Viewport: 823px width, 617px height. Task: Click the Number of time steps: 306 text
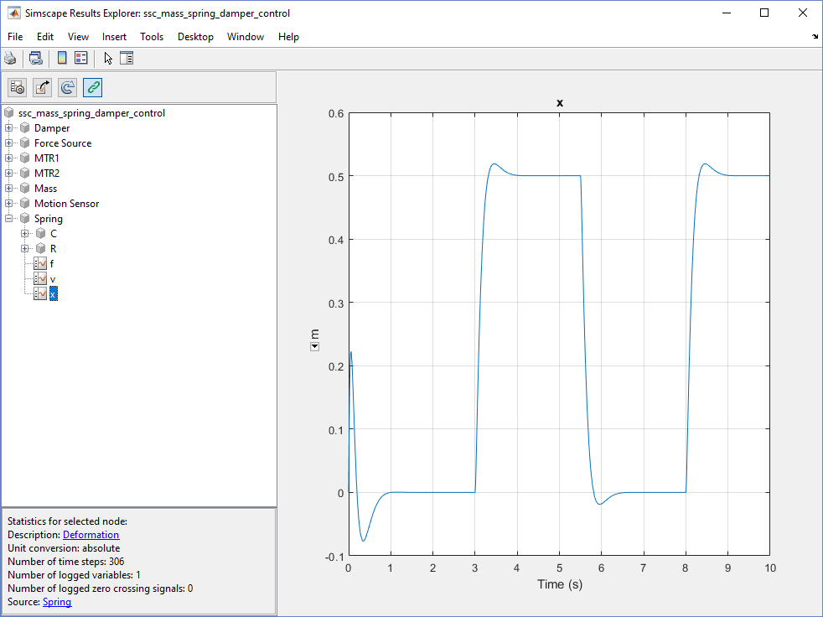pos(65,562)
